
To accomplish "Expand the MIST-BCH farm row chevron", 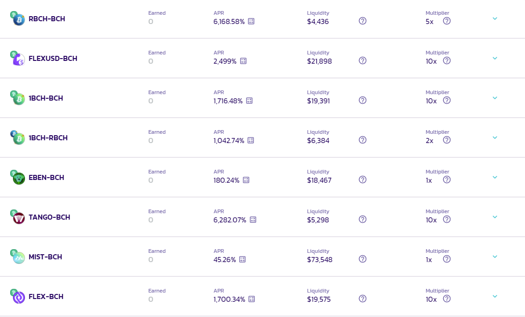I will (x=495, y=257).
